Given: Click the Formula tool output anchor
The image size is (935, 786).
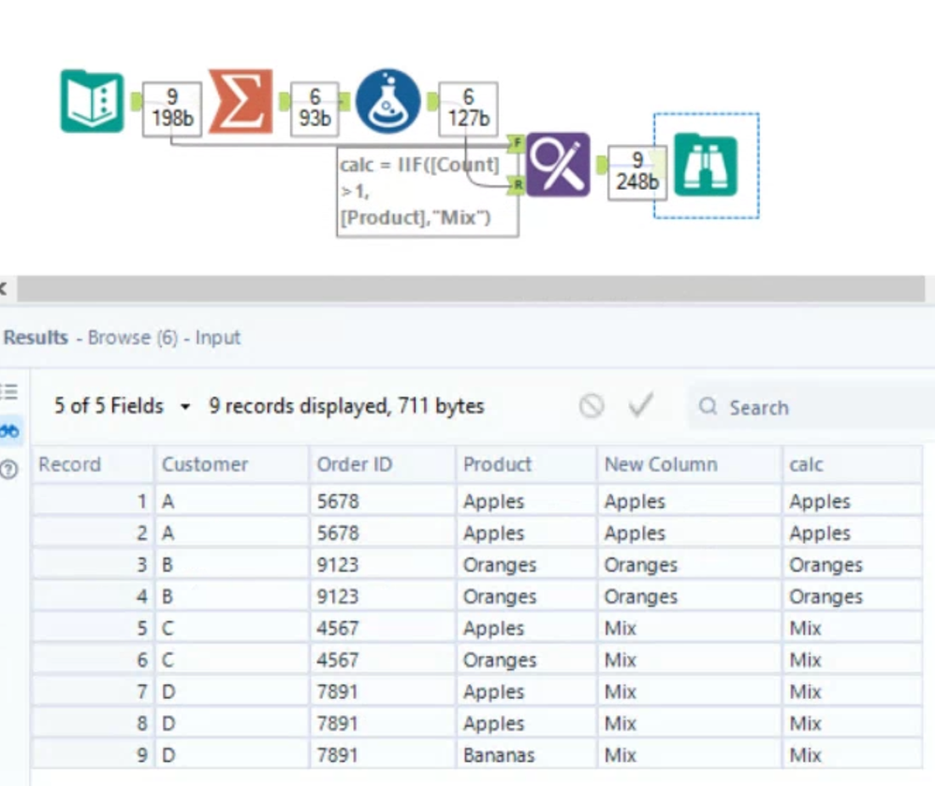Looking at the screenshot, I should pos(431,101).
